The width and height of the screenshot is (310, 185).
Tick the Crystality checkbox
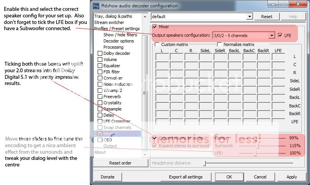pyautogui.click(x=100, y=103)
